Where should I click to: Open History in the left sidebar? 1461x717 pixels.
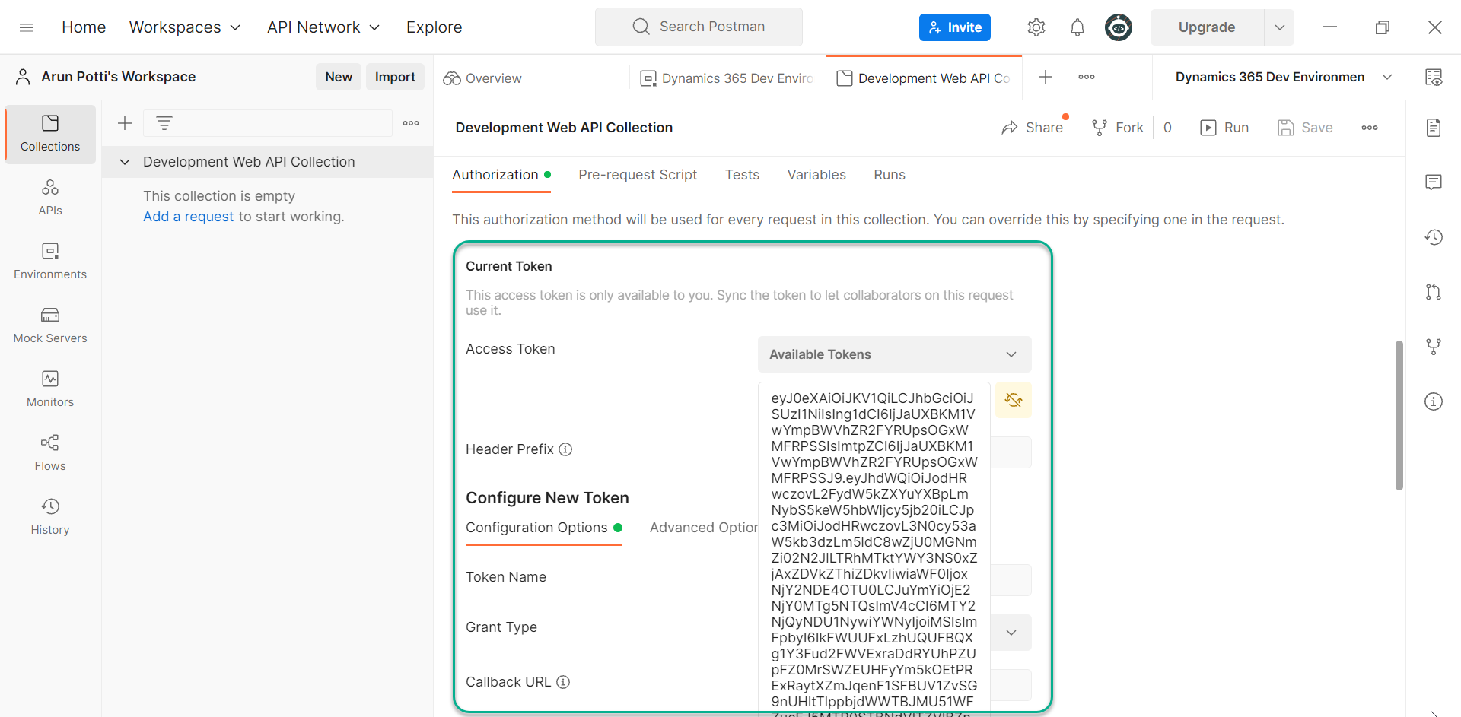pyautogui.click(x=49, y=516)
